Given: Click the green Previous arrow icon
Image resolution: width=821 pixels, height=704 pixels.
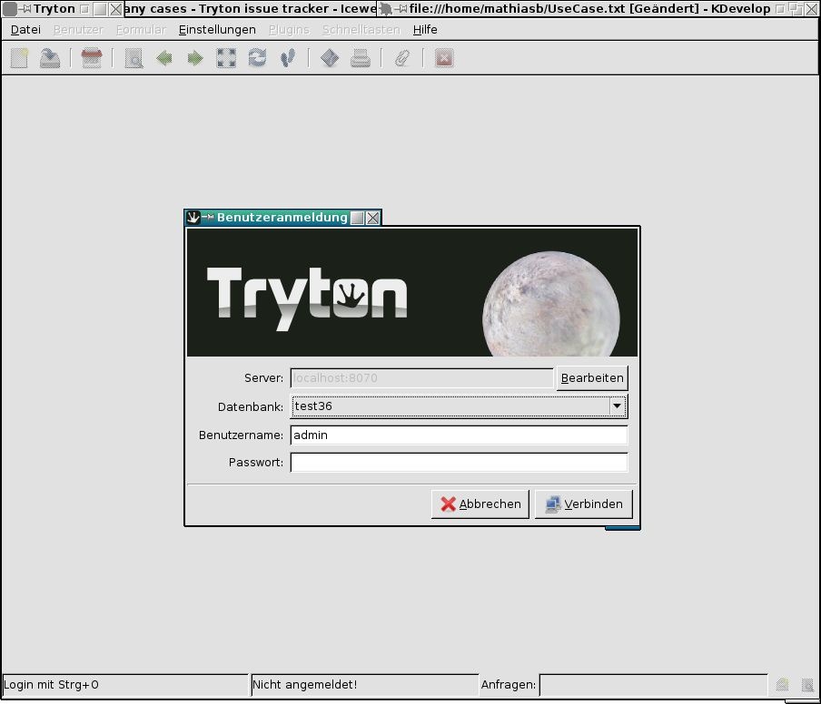Looking at the screenshot, I should pos(164,59).
